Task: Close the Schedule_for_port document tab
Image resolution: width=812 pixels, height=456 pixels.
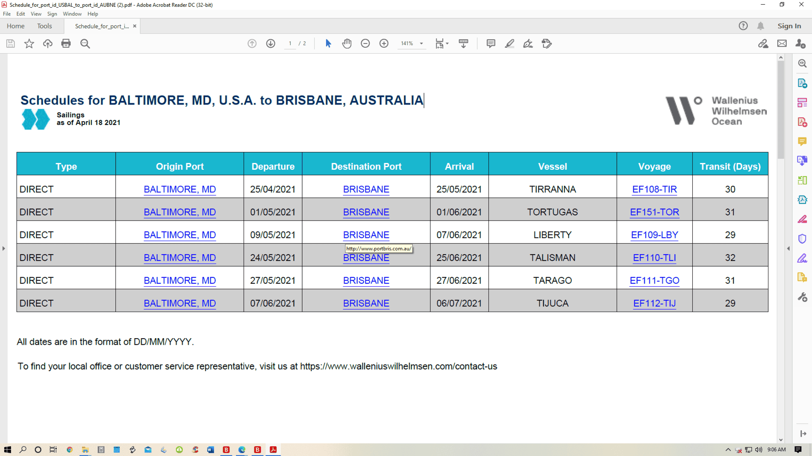Action: (x=135, y=26)
